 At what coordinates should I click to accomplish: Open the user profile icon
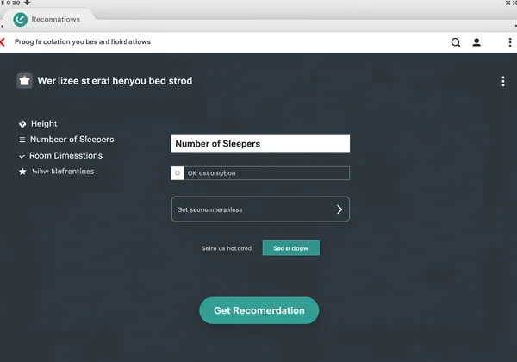point(477,42)
